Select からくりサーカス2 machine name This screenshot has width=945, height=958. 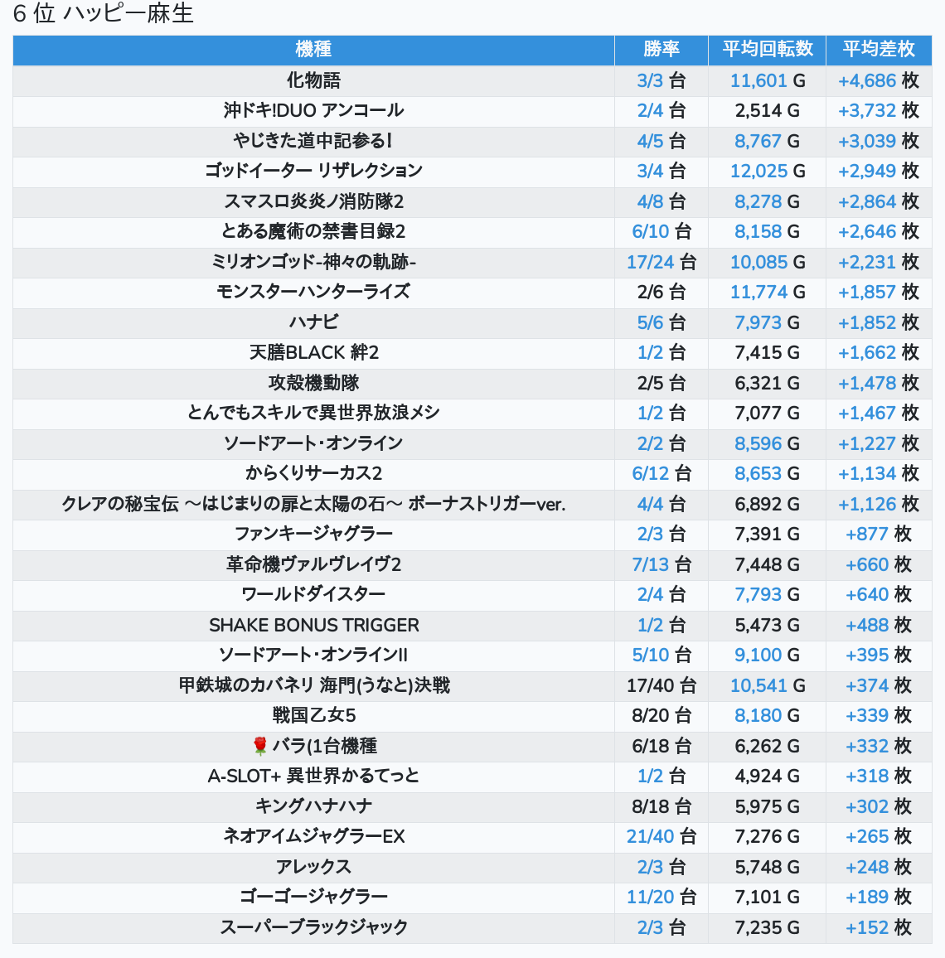tap(313, 473)
